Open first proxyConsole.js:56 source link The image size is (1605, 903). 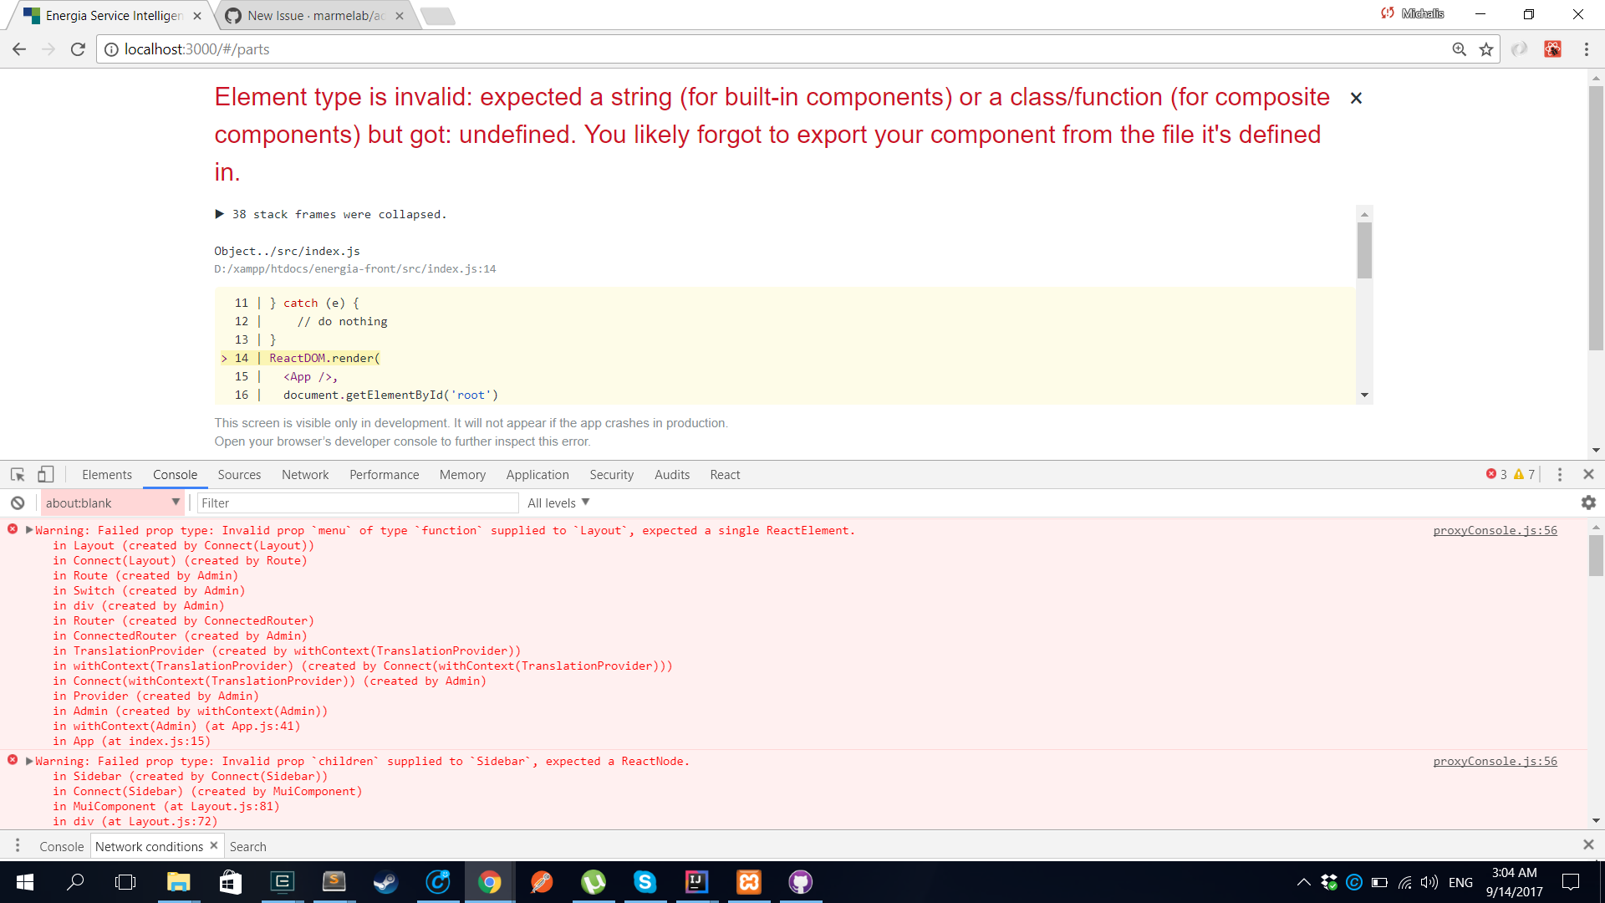(x=1495, y=530)
